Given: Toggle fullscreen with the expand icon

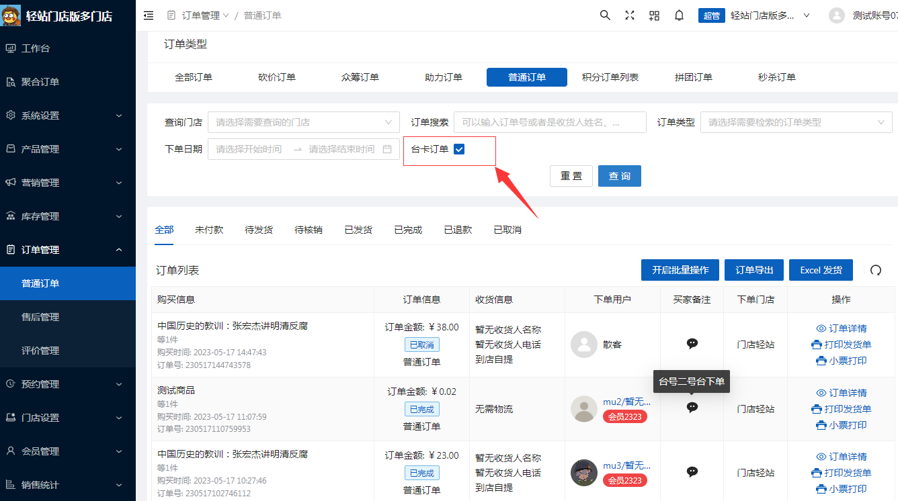Looking at the screenshot, I should click(630, 15).
